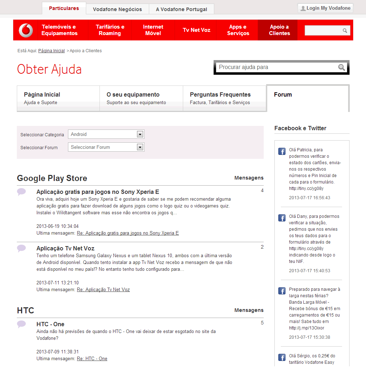Follow the Página Inicial breadcrumb link

tap(51, 50)
